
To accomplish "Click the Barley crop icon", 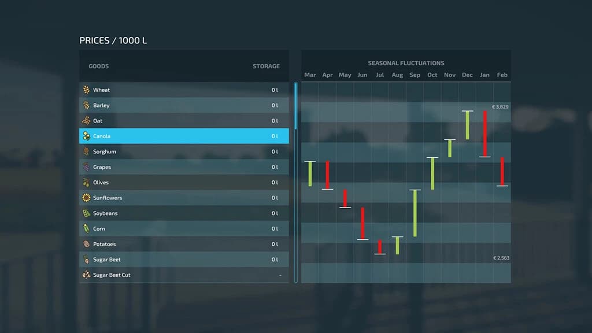I will [87, 105].
